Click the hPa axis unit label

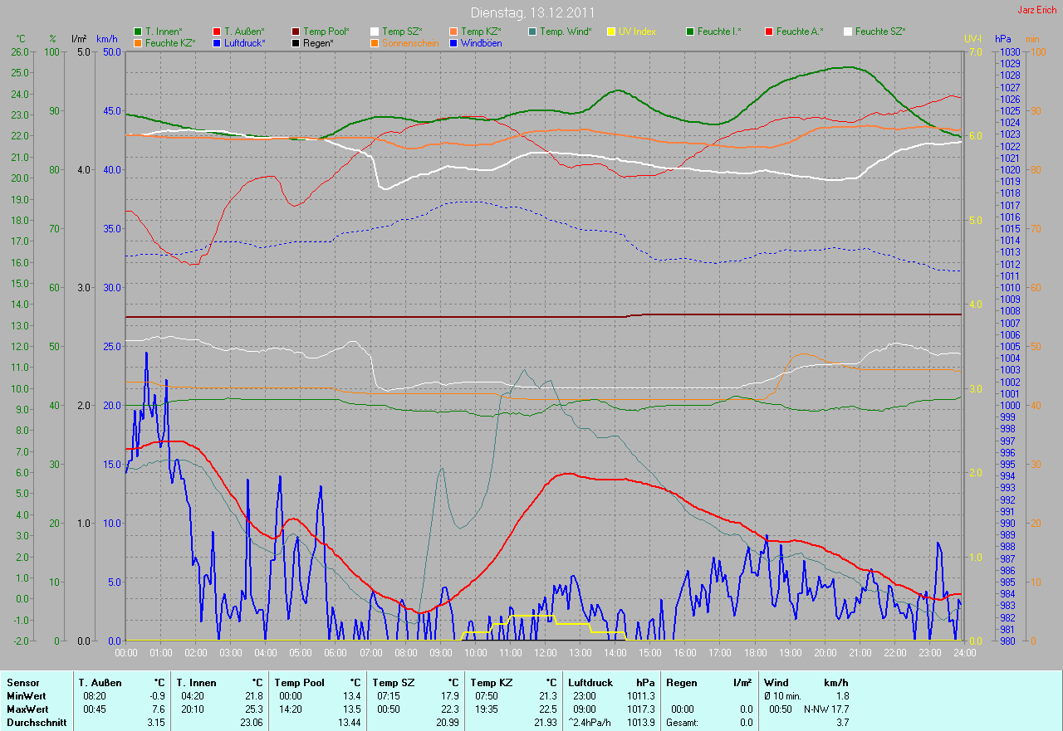pyautogui.click(x=1004, y=39)
